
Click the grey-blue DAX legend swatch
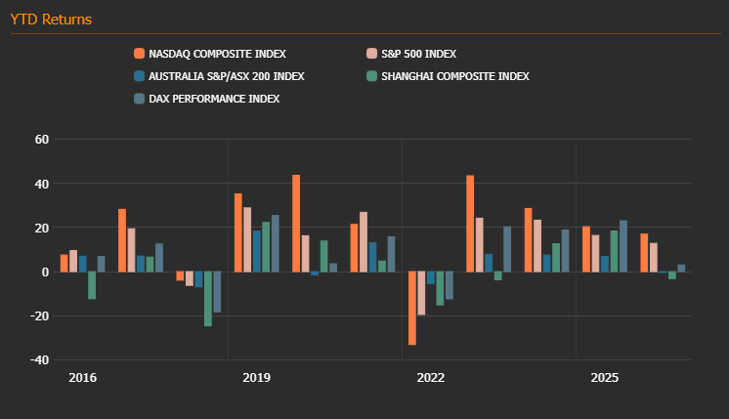(x=139, y=98)
